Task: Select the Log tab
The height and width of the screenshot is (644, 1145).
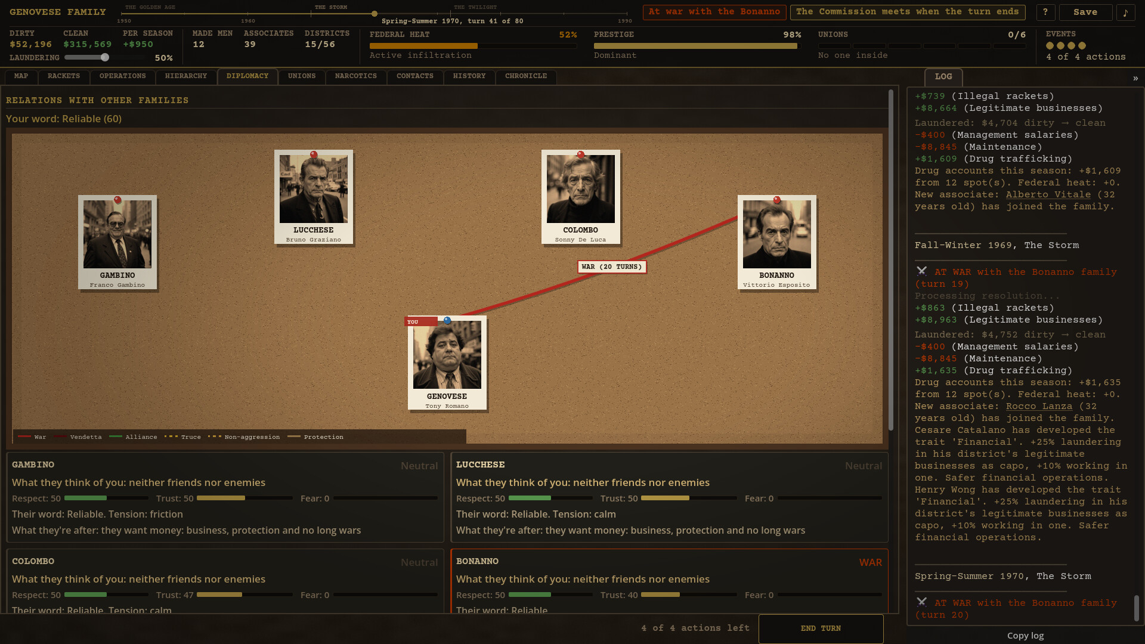Action: (x=943, y=77)
